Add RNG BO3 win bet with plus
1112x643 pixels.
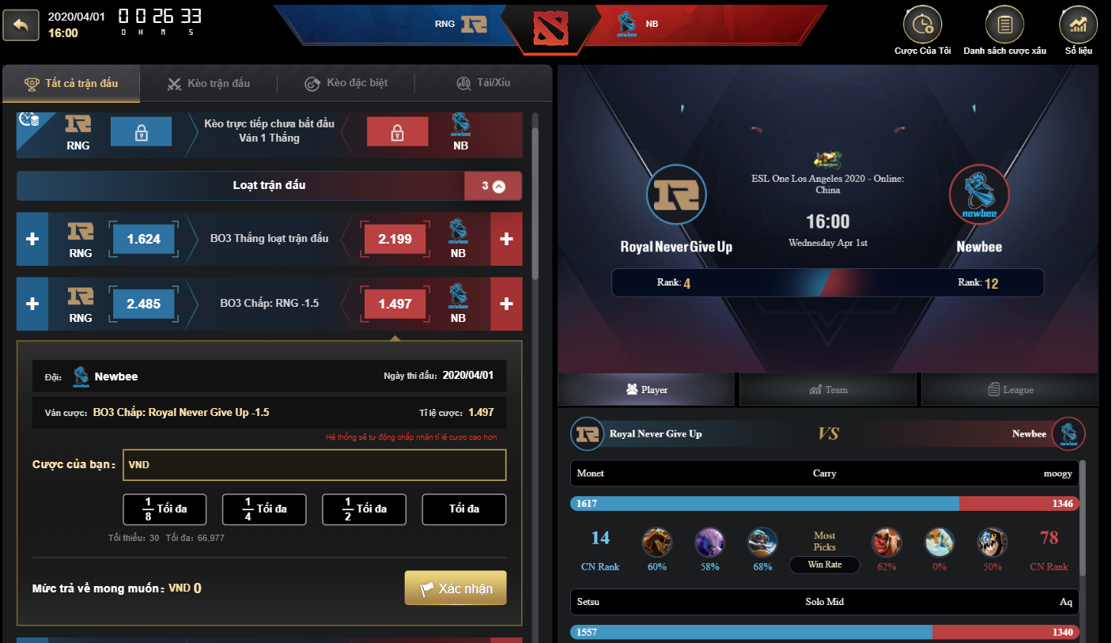(32, 239)
